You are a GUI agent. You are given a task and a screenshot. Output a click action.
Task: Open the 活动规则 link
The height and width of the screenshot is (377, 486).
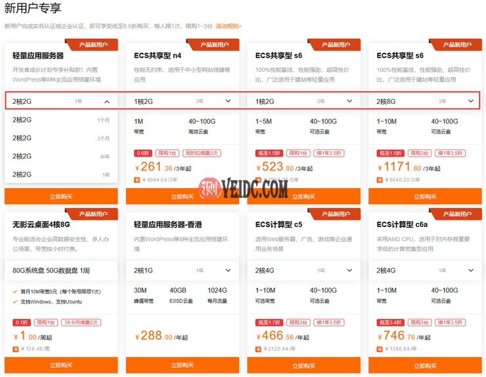coord(228,26)
